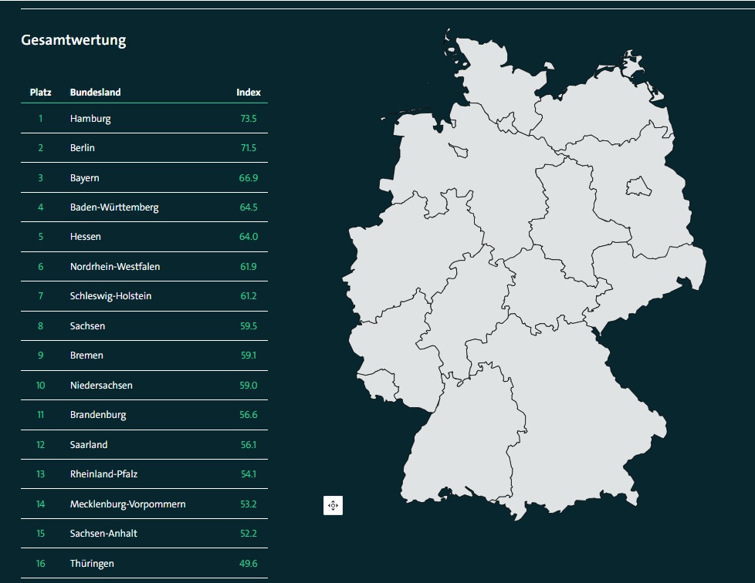755x583 pixels.
Task: Select the Saarland row in the table
Action: (x=144, y=444)
